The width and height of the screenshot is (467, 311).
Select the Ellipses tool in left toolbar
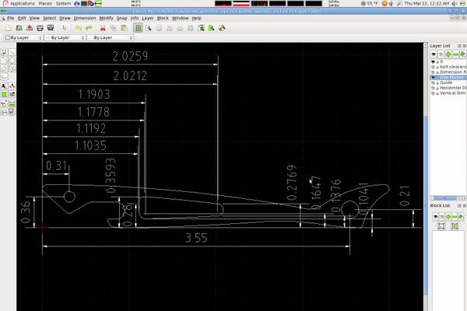click(4, 68)
